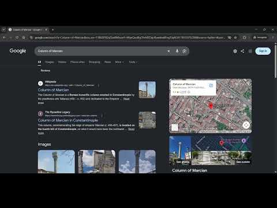The image size is (277, 208).
Task: Open Wikipedia result thumbnail image
Action: coord(147,90)
